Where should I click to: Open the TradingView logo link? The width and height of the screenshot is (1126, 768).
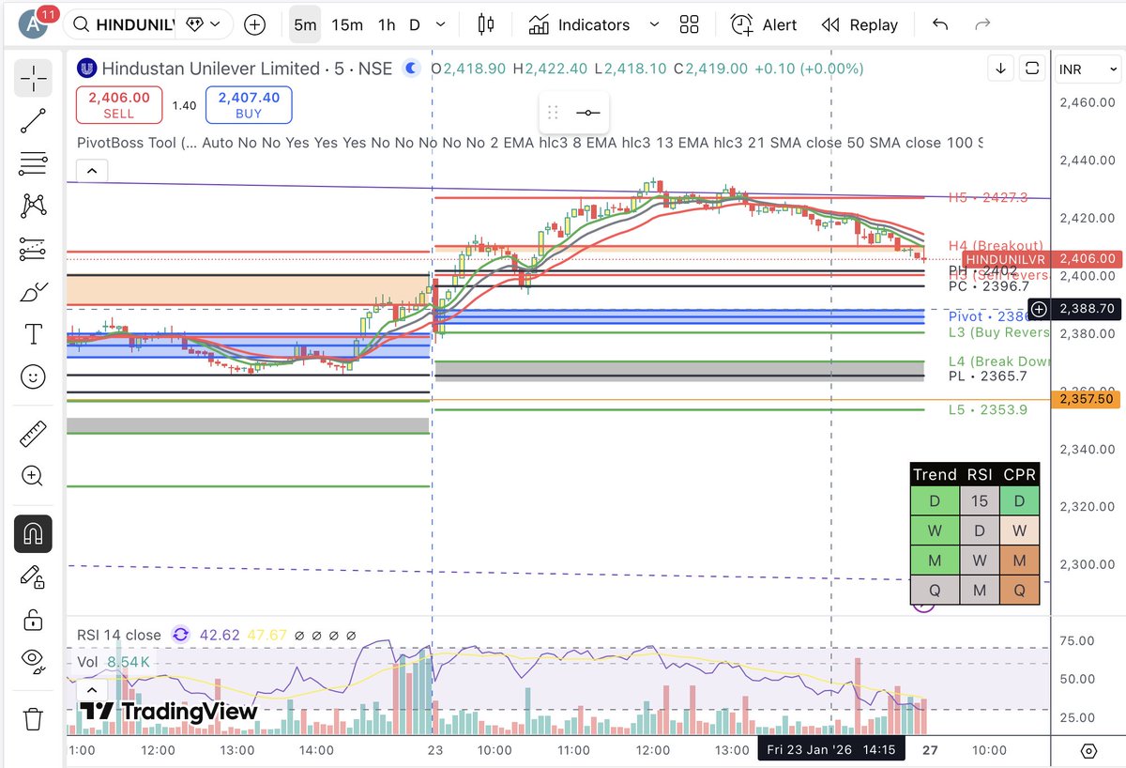point(168,712)
